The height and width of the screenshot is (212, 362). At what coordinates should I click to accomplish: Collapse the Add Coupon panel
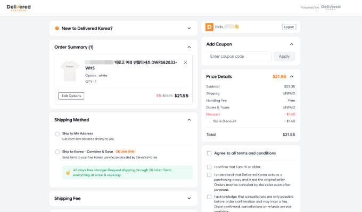pos(292,44)
